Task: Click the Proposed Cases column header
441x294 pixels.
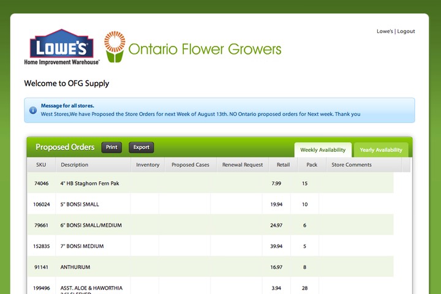Action: 190,165
